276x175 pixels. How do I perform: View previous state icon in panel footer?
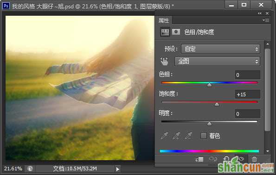coord(213,159)
